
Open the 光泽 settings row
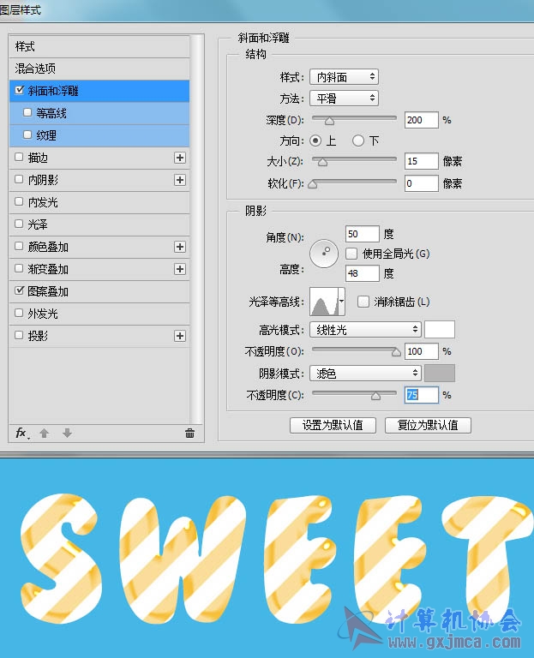pos(99,224)
